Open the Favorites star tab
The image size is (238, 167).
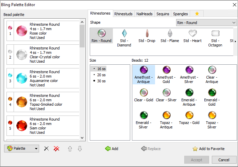tap(197, 14)
